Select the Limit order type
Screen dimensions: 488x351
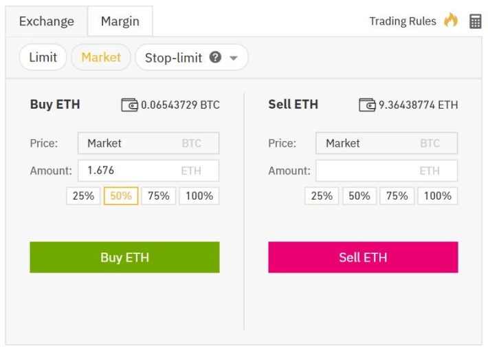point(43,57)
